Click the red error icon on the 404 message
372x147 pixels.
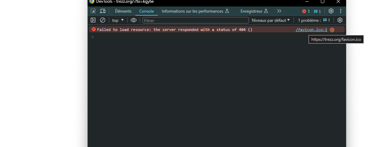[x=94, y=29]
